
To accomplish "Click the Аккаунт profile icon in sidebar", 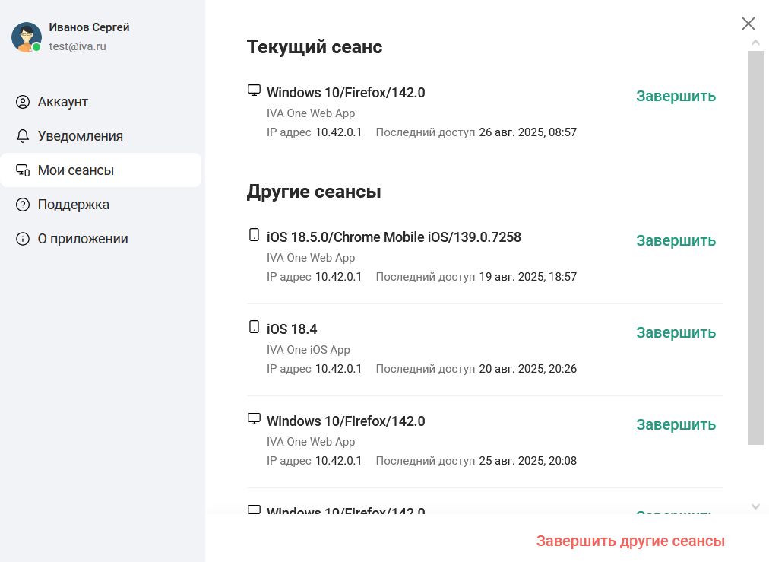I will (x=23, y=101).
